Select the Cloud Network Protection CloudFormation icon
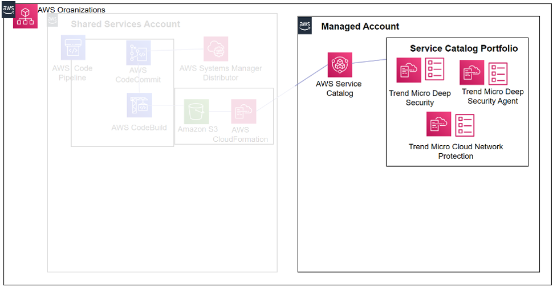The height and width of the screenshot is (287, 557). pyautogui.click(x=439, y=124)
